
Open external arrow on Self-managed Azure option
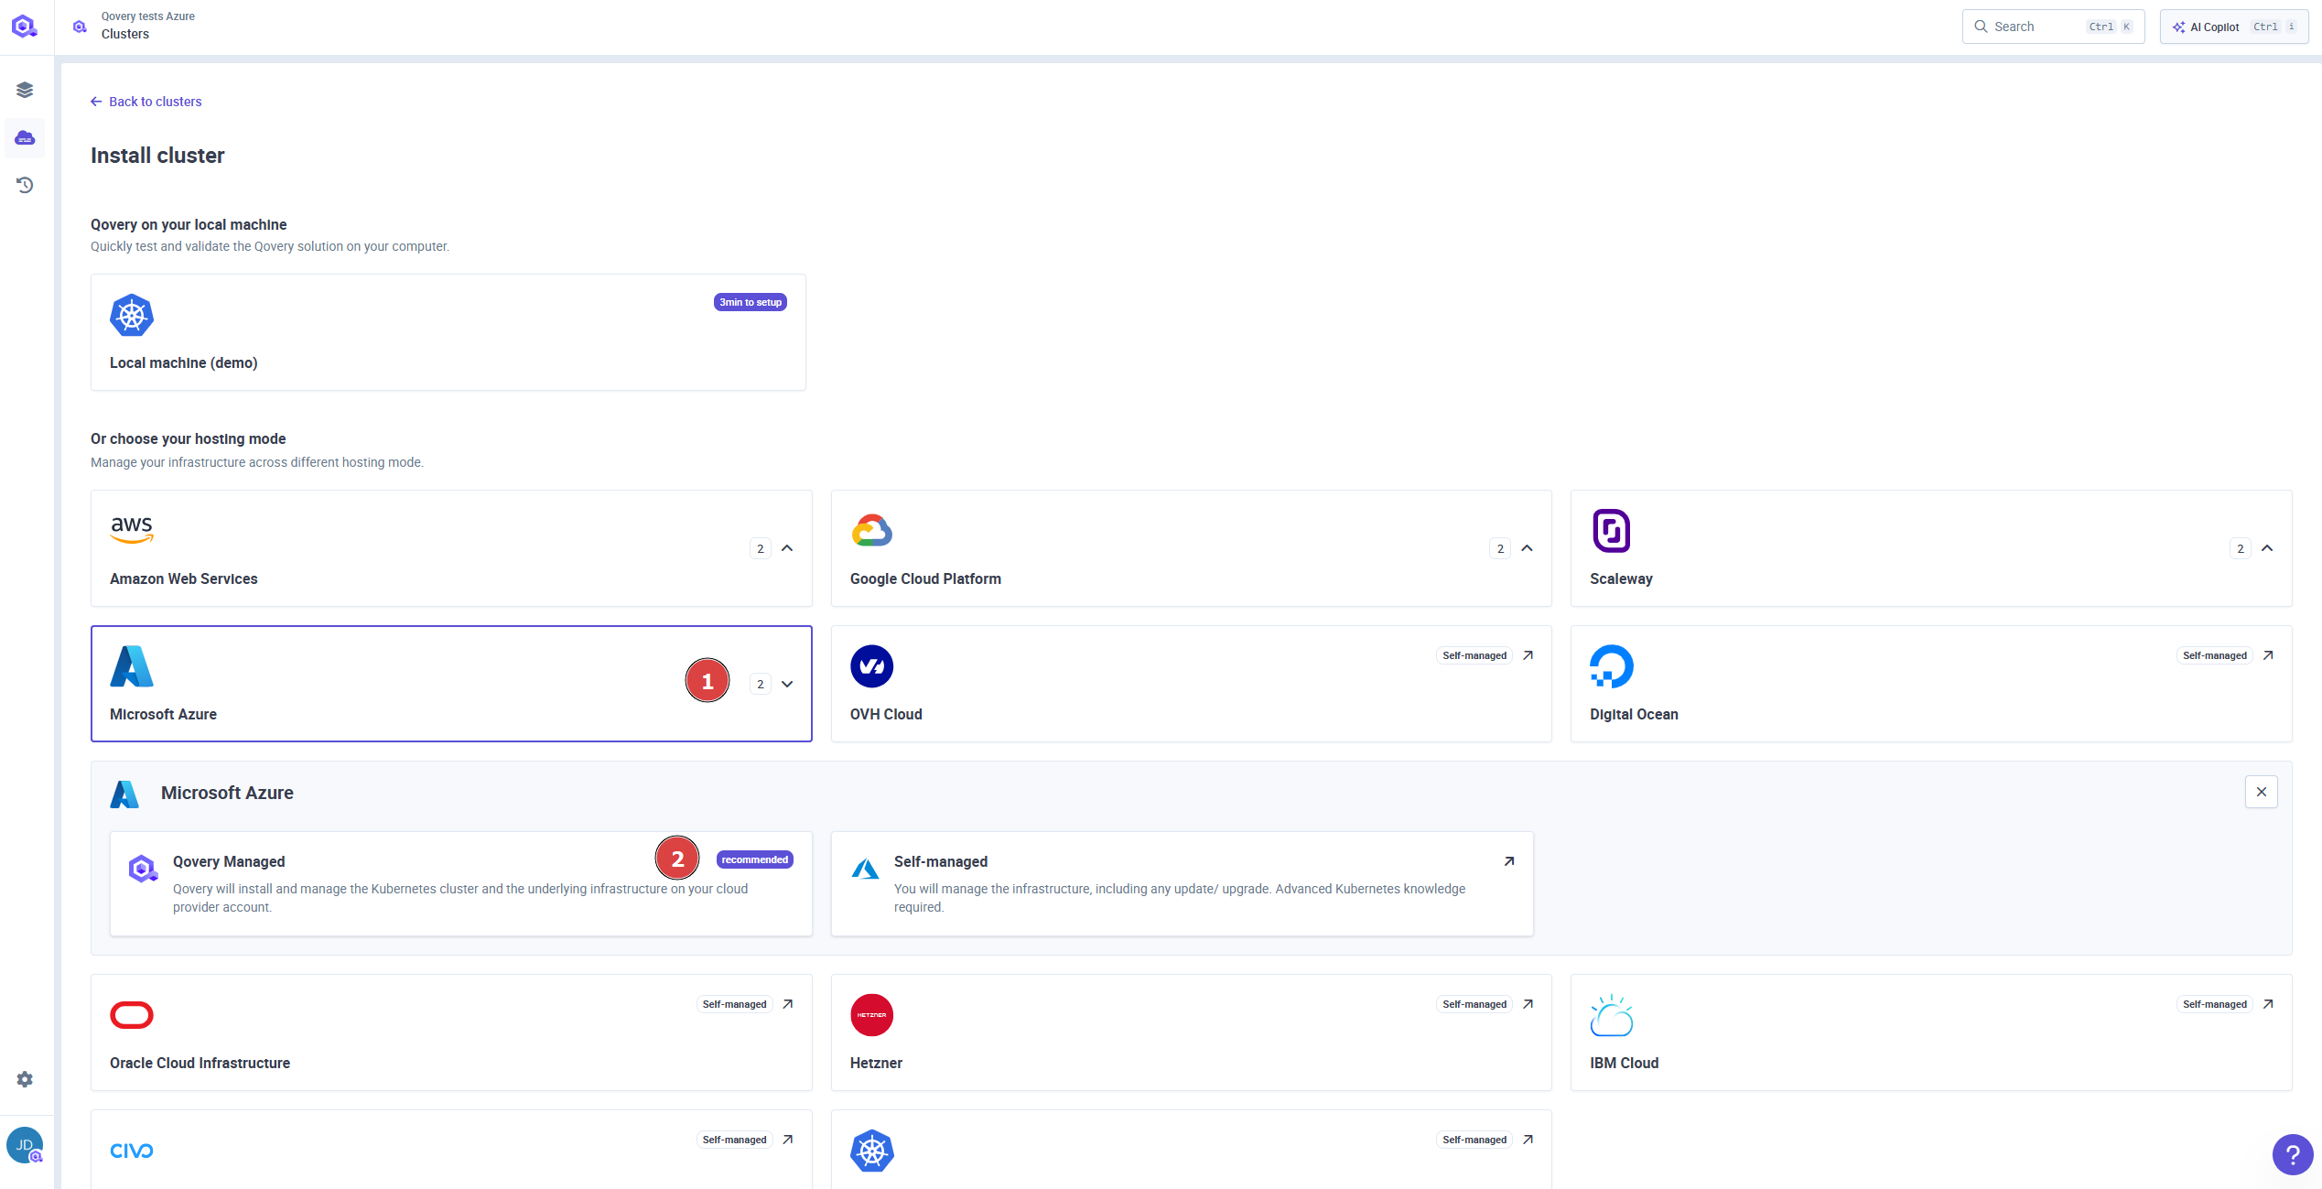[1509, 861]
